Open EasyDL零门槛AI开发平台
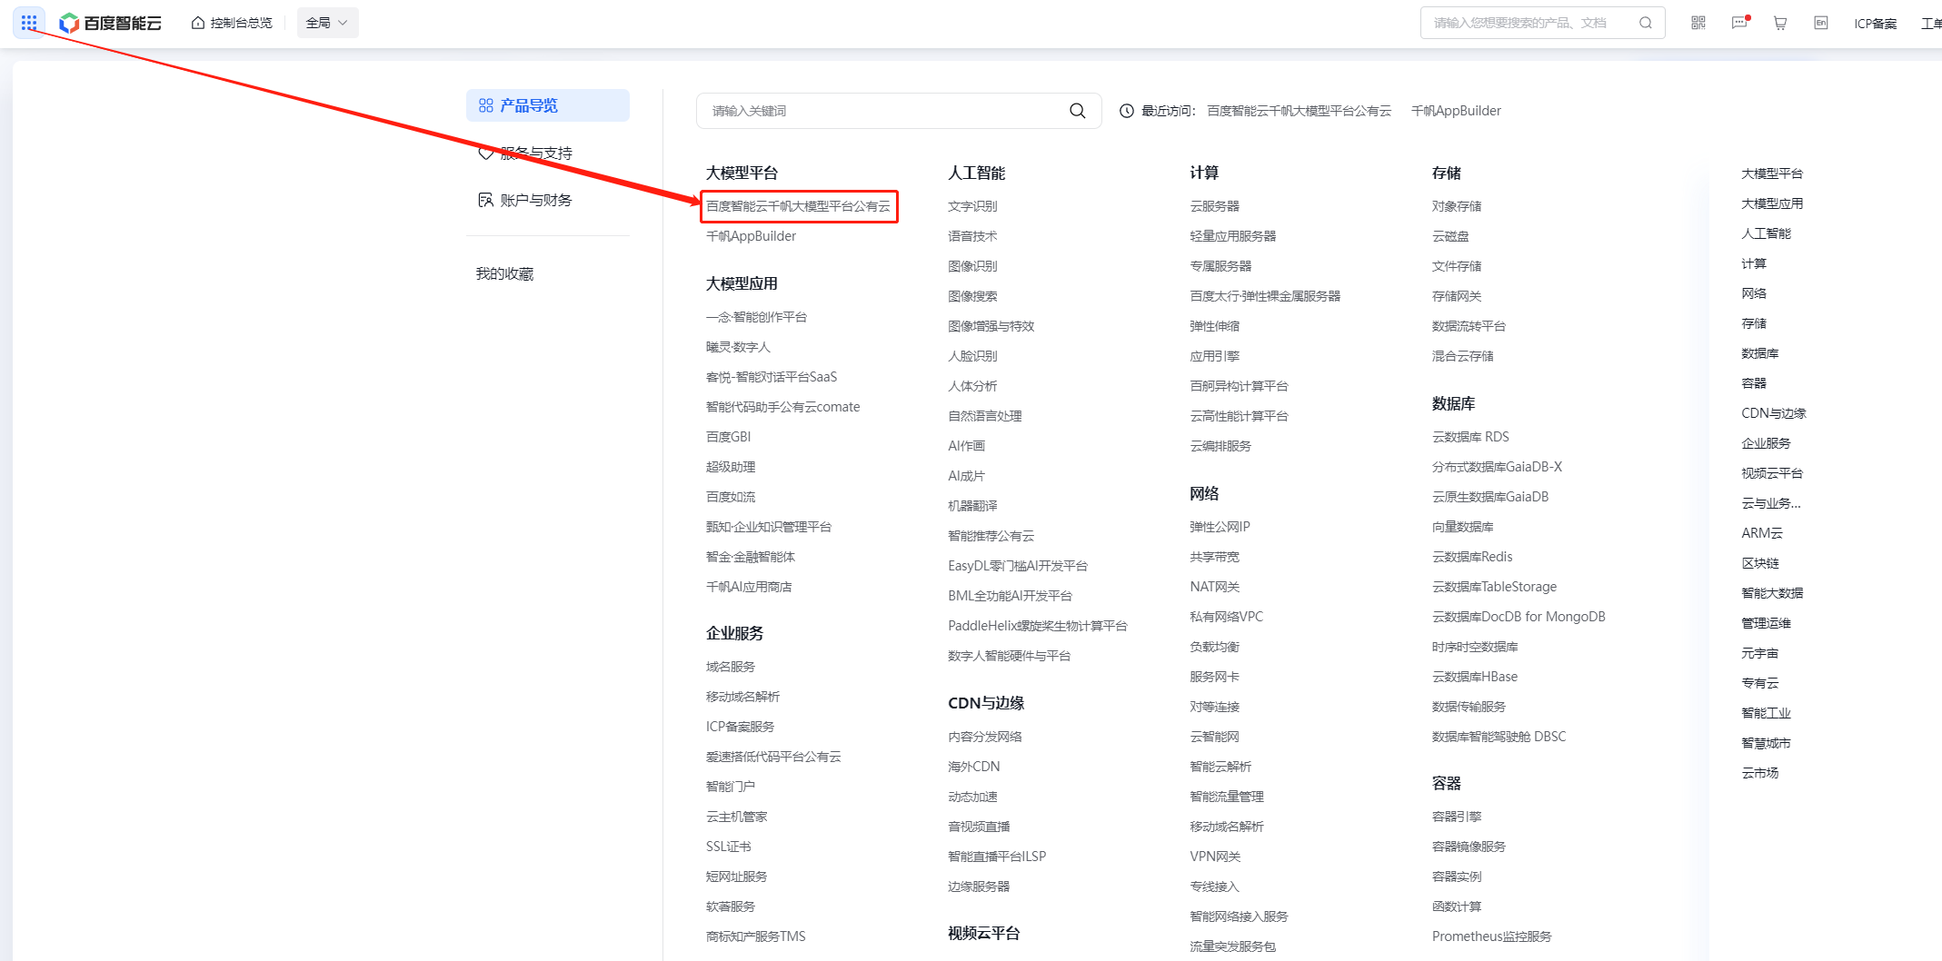This screenshot has width=1942, height=961. pyautogui.click(x=1018, y=566)
